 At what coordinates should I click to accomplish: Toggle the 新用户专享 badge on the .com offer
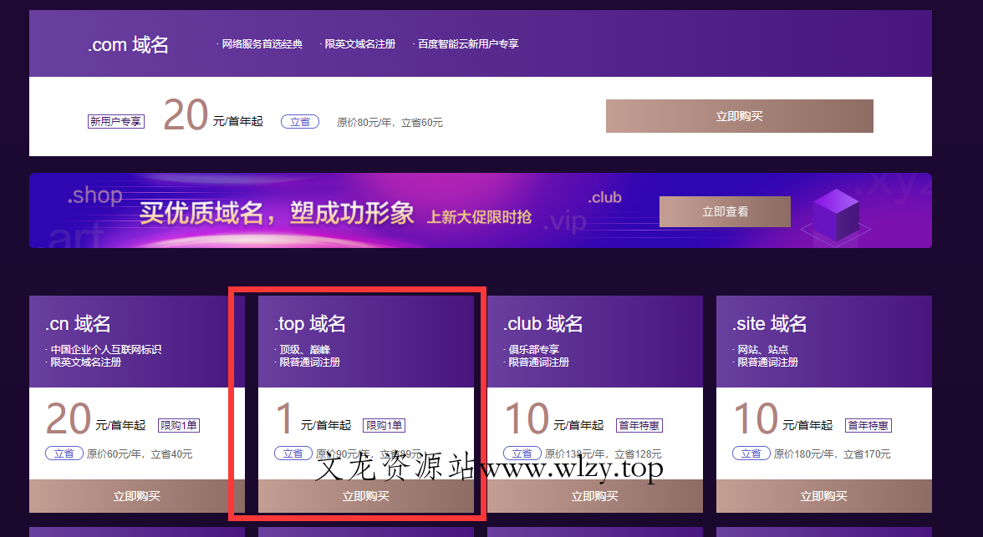pos(115,120)
